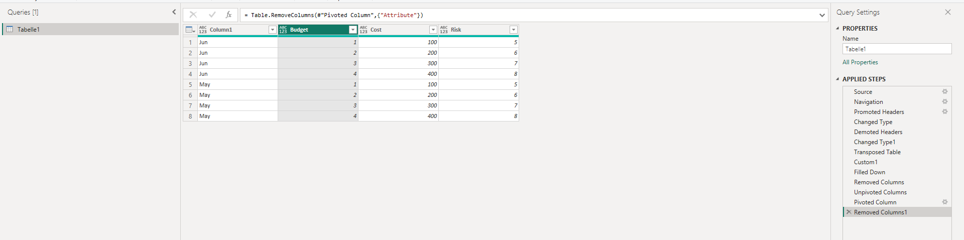The height and width of the screenshot is (240, 964).
Task: Expand the formula bar with chevron
Action: click(x=822, y=15)
